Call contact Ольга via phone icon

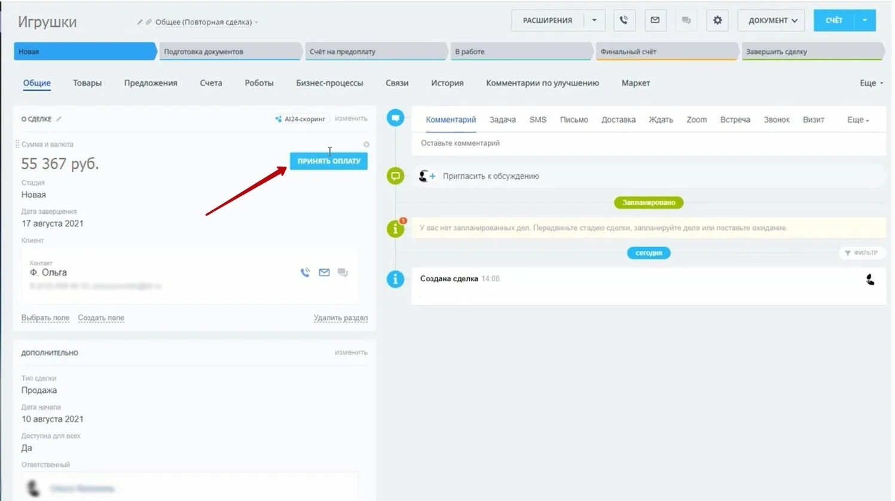point(306,272)
